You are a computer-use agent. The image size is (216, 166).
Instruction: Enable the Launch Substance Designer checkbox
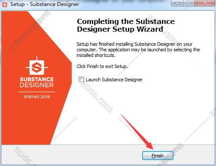(x=81, y=80)
